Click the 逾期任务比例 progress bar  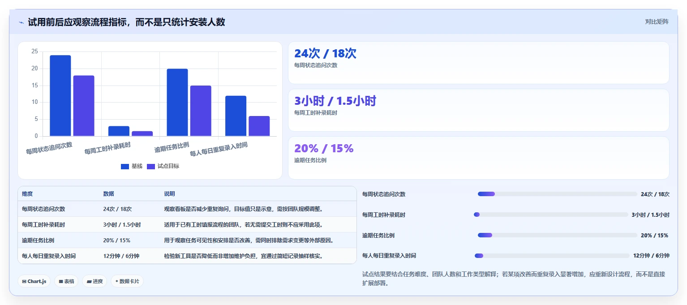coord(557,235)
